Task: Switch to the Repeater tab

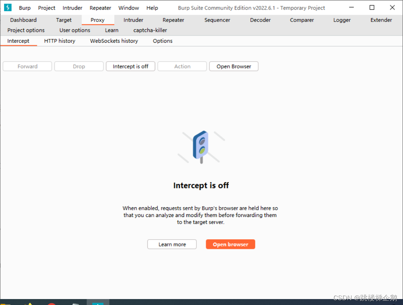Action: click(x=173, y=20)
